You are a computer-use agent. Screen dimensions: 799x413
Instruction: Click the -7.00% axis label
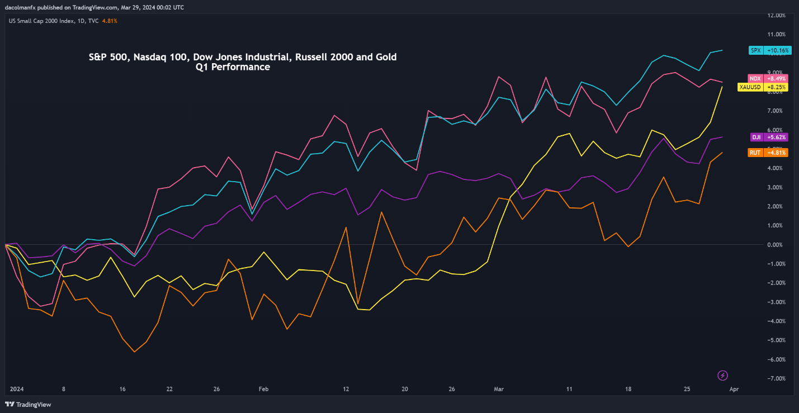pos(777,379)
